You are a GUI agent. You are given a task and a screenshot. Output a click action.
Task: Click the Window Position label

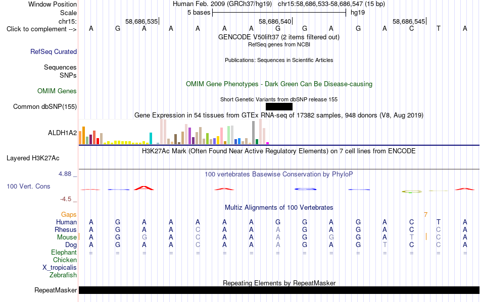coord(53,4)
